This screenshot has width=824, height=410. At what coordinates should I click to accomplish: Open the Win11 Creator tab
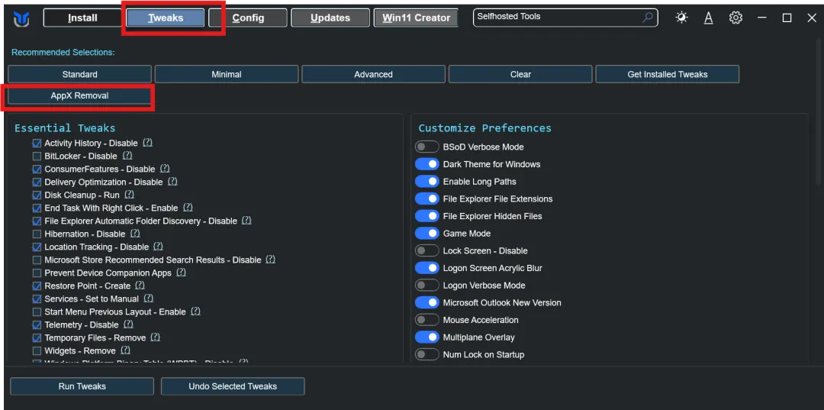pyautogui.click(x=416, y=18)
